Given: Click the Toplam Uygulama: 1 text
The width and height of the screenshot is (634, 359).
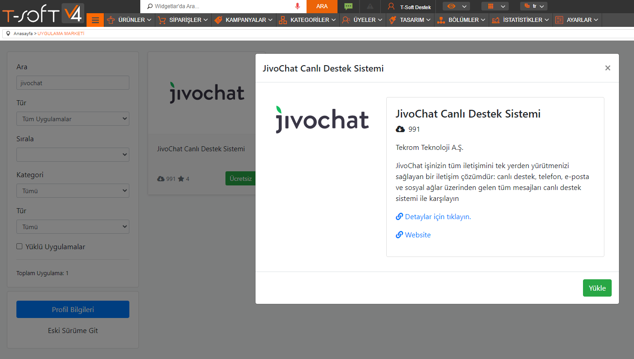Looking at the screenshot, I should coord(42,273).
